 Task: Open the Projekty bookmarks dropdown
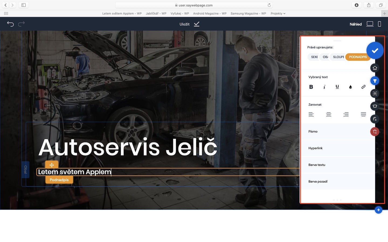point(278,13)
